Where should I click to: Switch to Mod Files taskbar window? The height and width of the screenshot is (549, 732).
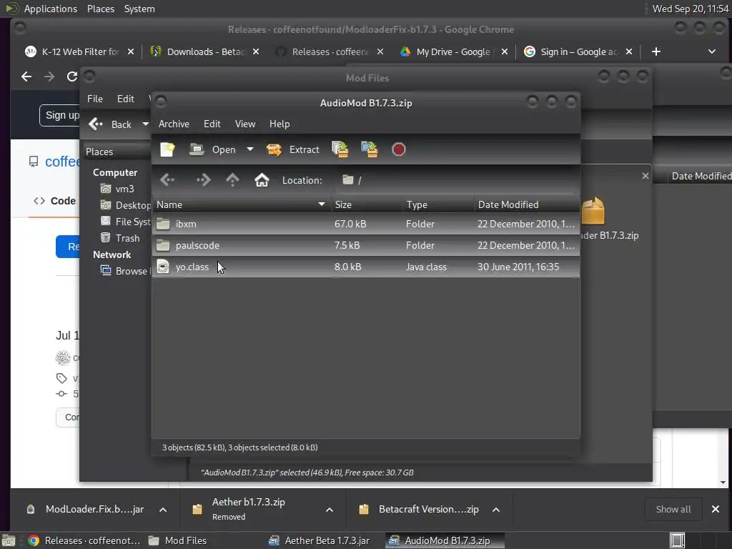point(177,540)
